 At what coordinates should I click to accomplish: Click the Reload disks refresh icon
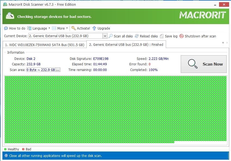click(x=137, y=36)
